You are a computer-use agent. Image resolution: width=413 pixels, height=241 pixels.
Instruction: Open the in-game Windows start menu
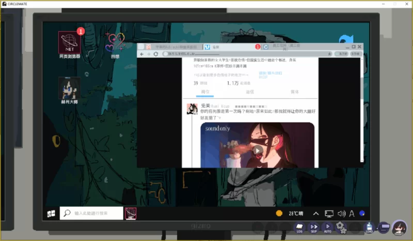51,213
